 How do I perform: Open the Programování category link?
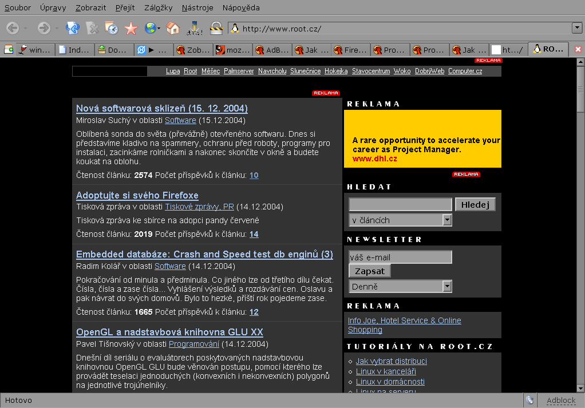(194, 344)
